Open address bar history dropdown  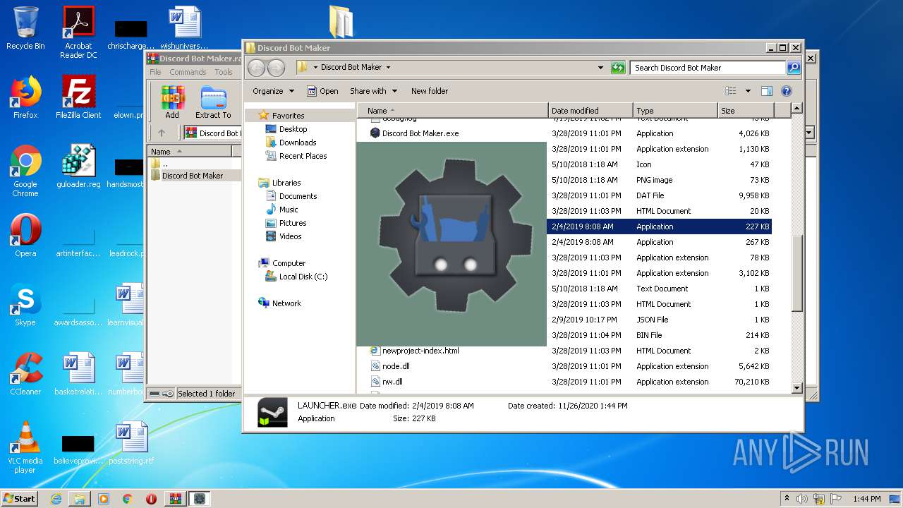[600, 68]
